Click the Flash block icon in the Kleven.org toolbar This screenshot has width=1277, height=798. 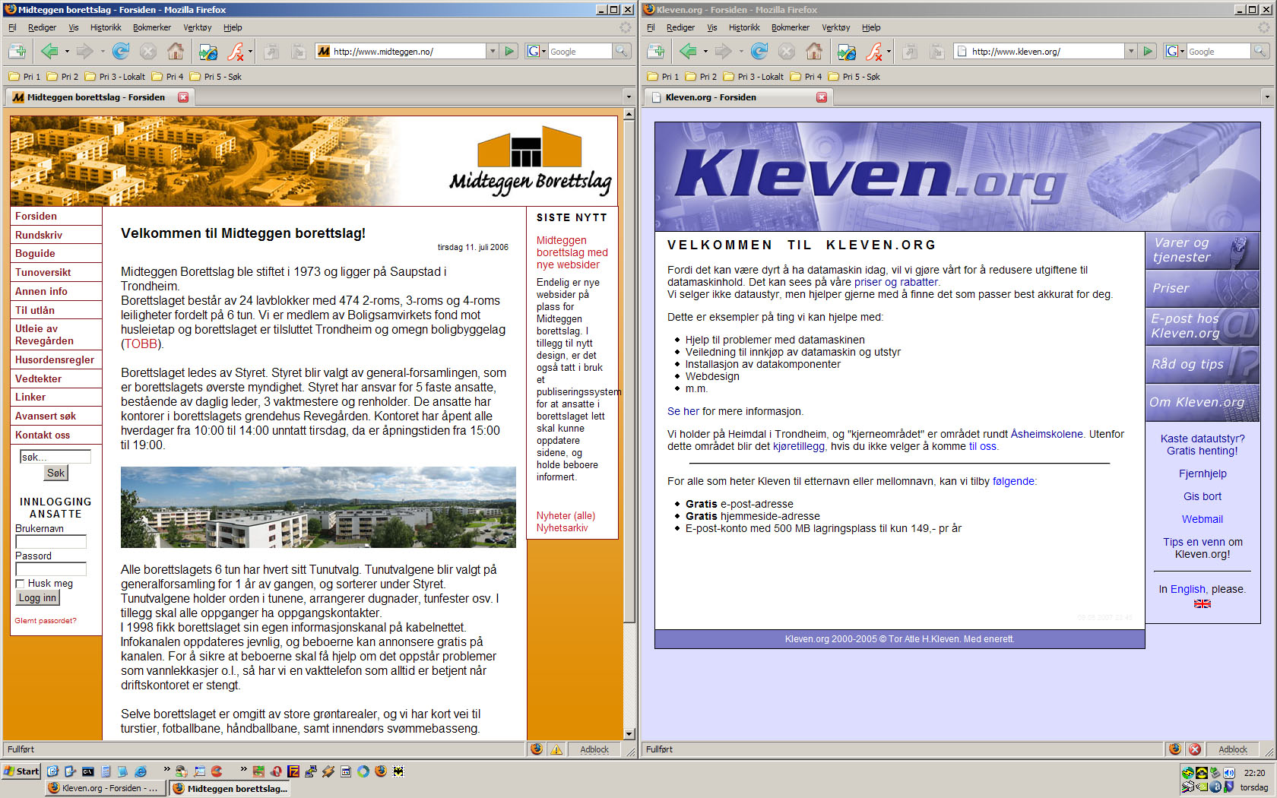coord(873,52)
